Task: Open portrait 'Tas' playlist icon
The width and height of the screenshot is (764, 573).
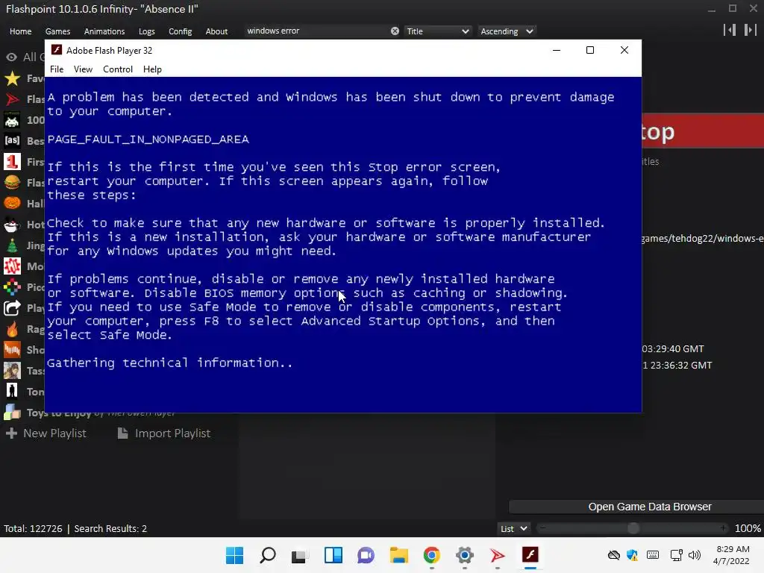Action: [x=12, y=370]
